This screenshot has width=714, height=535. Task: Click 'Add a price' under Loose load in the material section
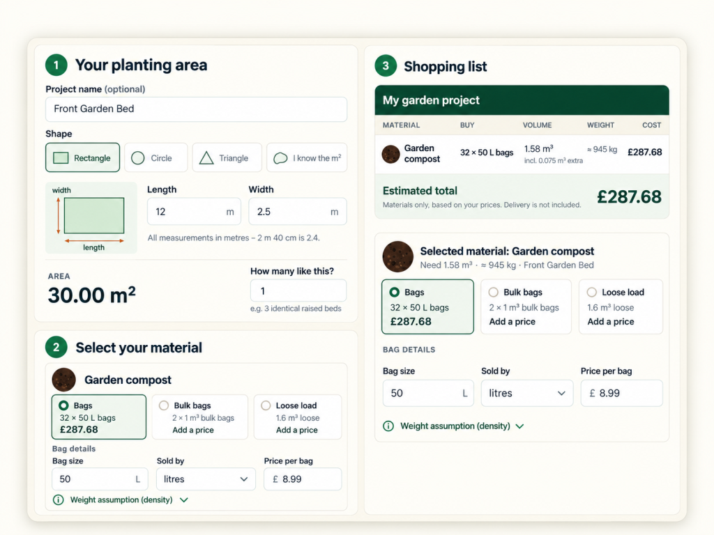(297, 430)
